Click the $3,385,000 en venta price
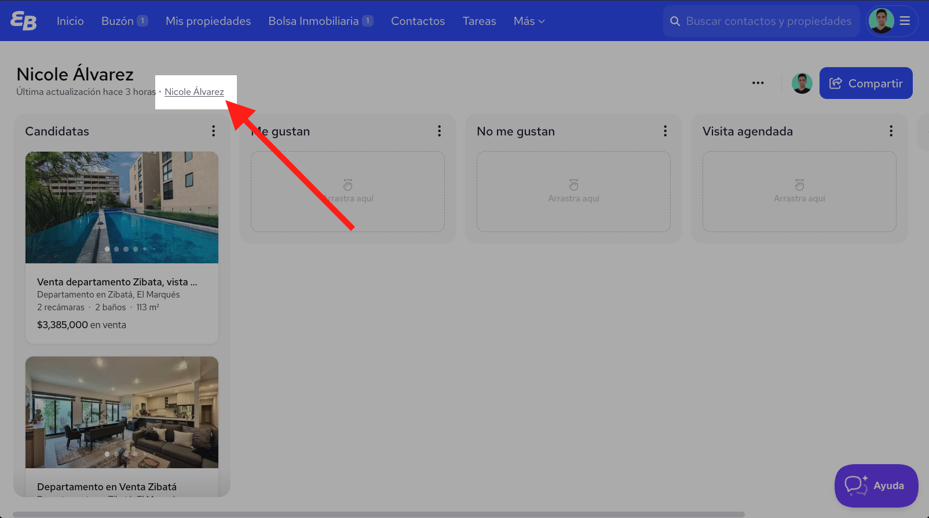Screen dimensions: 929x518 [82, 325]
